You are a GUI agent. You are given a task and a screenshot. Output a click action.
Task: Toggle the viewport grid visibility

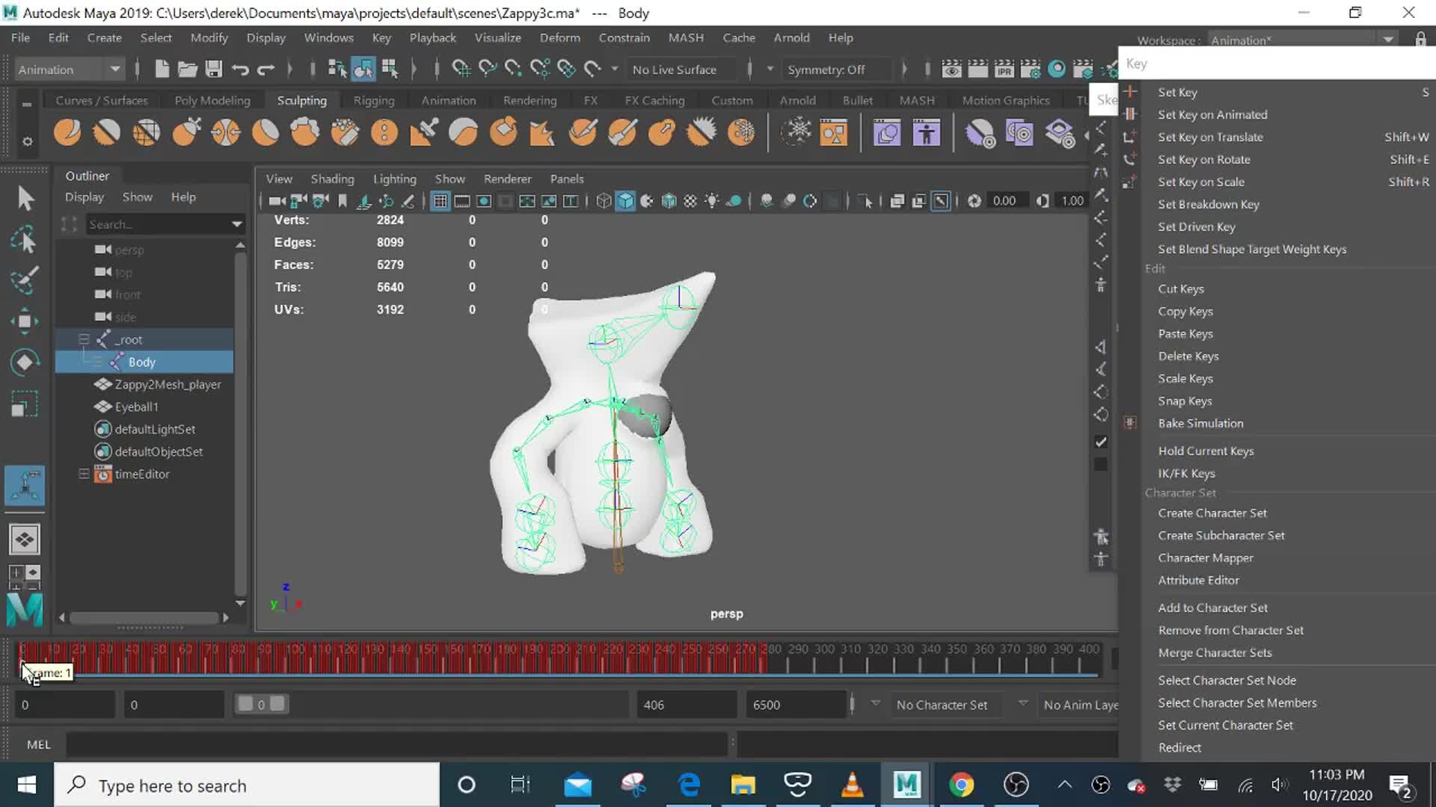(x=440, y=200)
